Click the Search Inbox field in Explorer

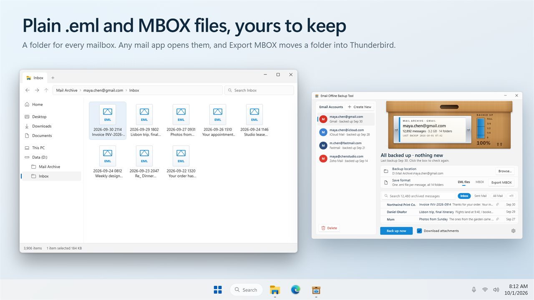point(259,90)
